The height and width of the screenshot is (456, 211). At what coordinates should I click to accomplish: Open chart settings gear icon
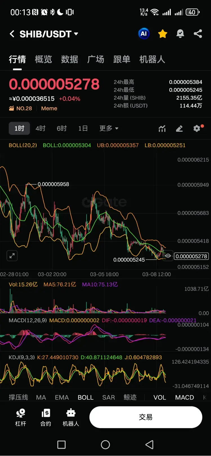pyautogui.click(x=197, y=128)
